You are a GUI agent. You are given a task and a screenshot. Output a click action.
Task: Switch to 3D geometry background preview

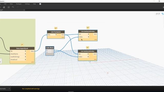coord(158,14)
